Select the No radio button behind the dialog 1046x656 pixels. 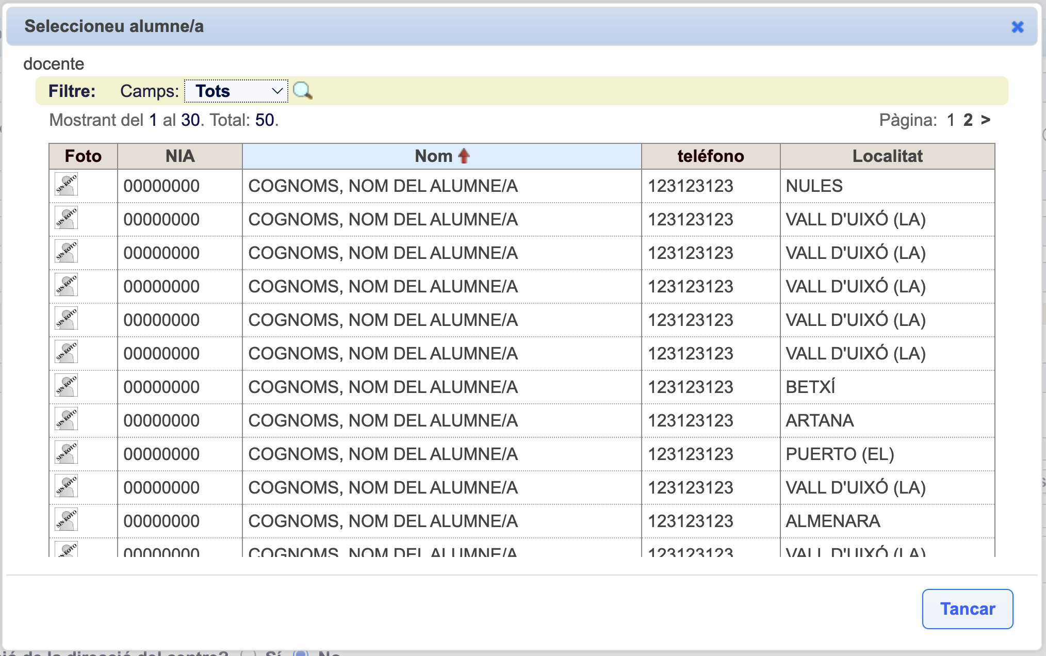pos(301,653)
